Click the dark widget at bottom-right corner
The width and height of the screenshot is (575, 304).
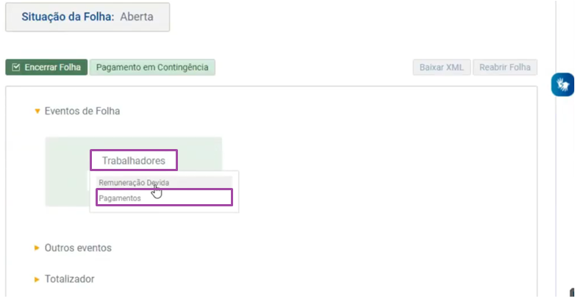tap(572, 292)
